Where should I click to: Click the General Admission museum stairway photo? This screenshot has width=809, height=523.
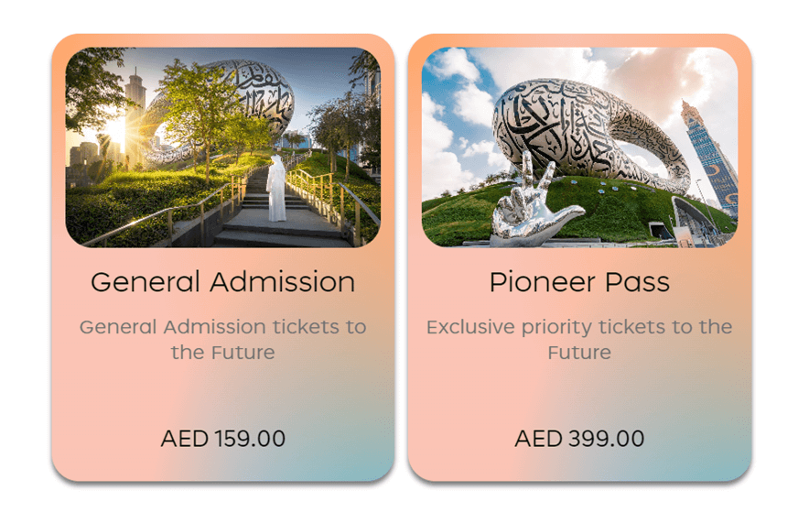223,147
